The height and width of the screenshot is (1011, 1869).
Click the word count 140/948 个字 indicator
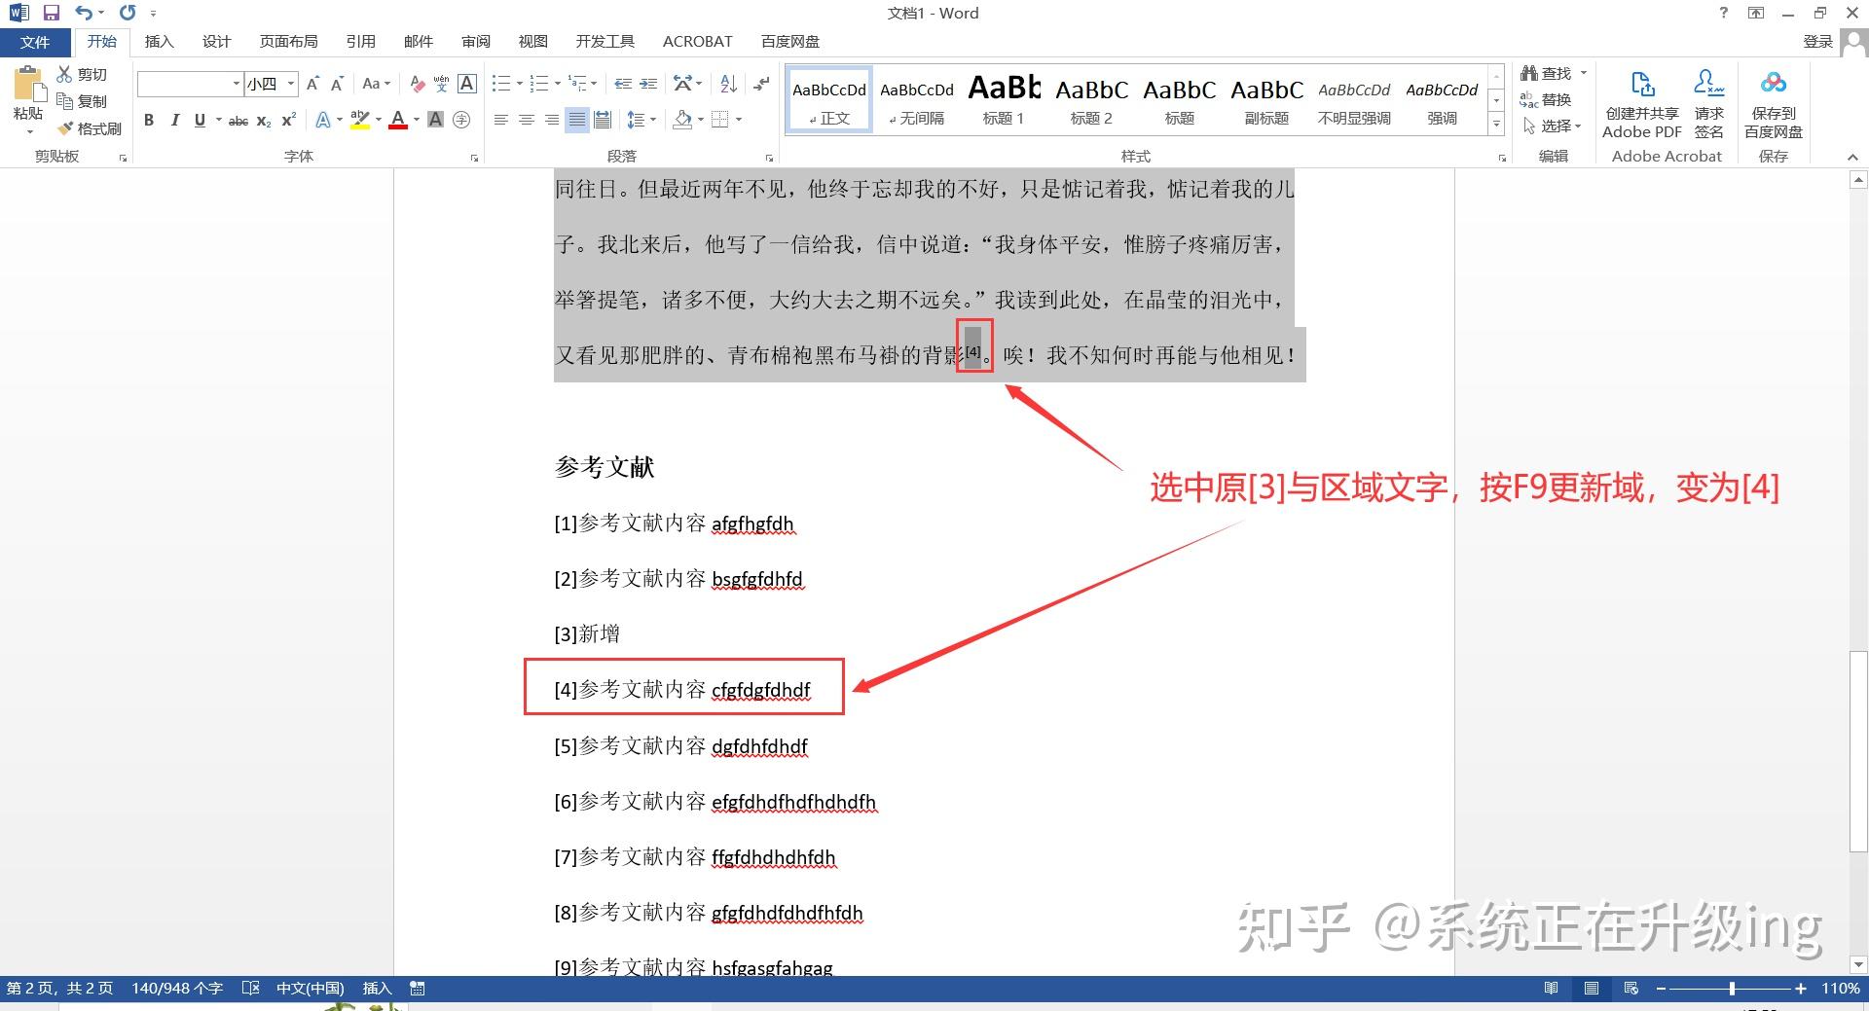pyautogui.click(x=177, y=988)
